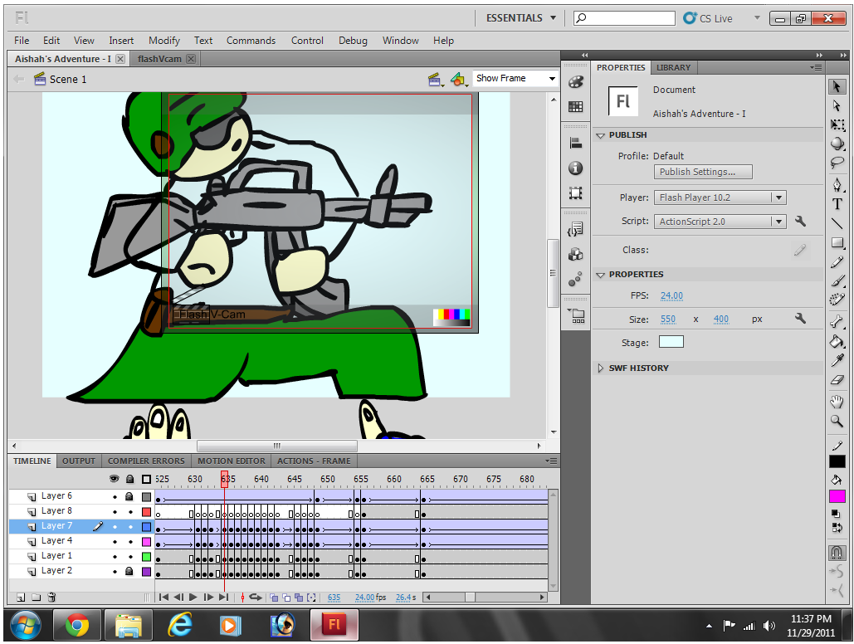The width and height of the screenshot is (854, 644).
Task: Select the Paint Bucket tool
Action: (837, 341)
